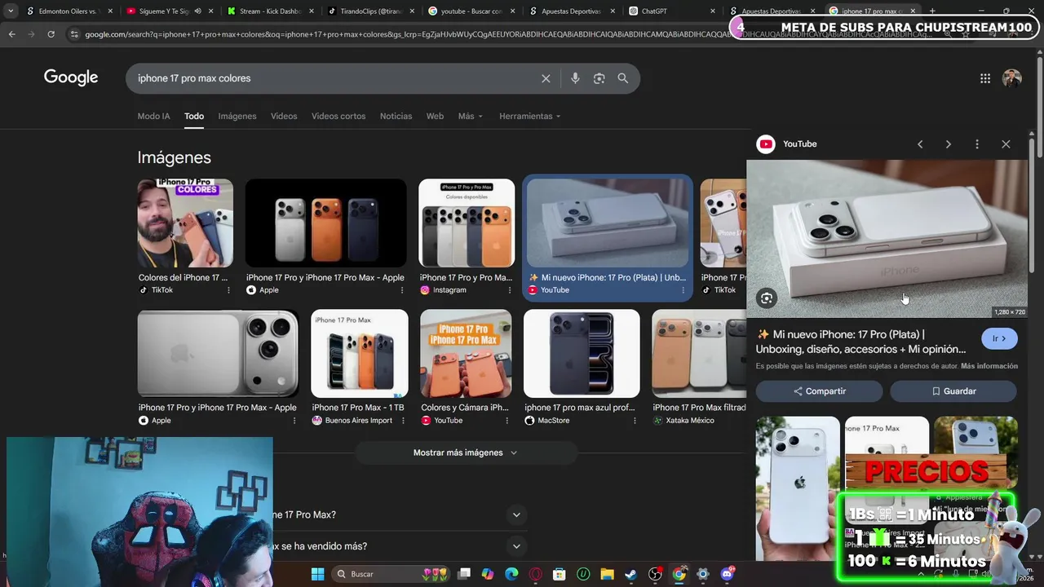Mute the Sígueme Y Te Sigo tab audio
1044x587 pixels.
(x=197, y=11)
